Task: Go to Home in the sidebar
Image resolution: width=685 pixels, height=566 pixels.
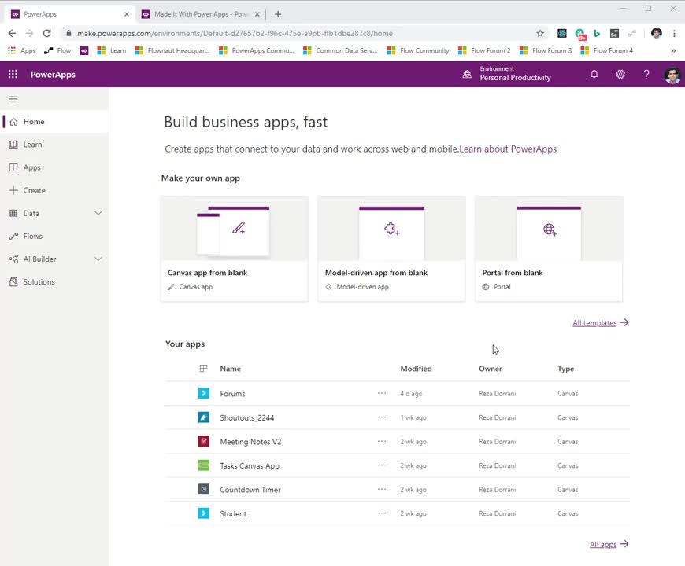Action: click(x=54, y=122)
